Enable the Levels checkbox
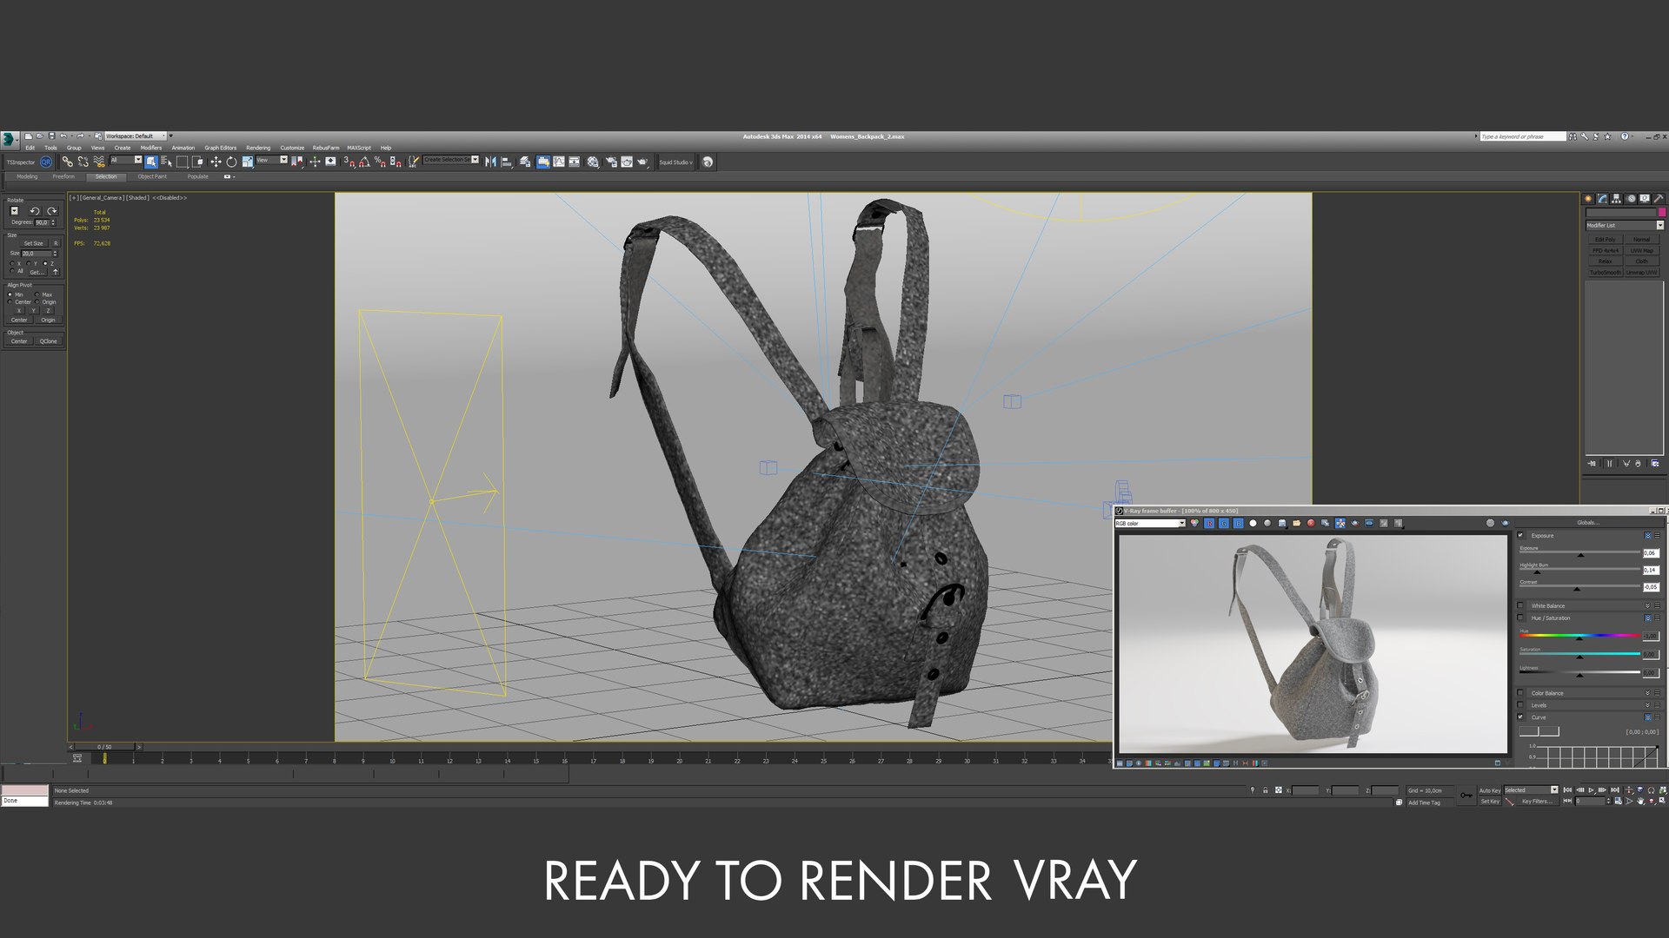This screenshot has width=1669, height=938. coord(1520,704)
